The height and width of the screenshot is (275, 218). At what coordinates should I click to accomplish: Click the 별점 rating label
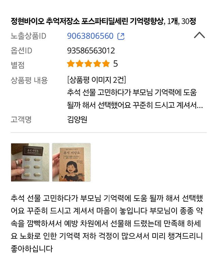click(17, 65)
